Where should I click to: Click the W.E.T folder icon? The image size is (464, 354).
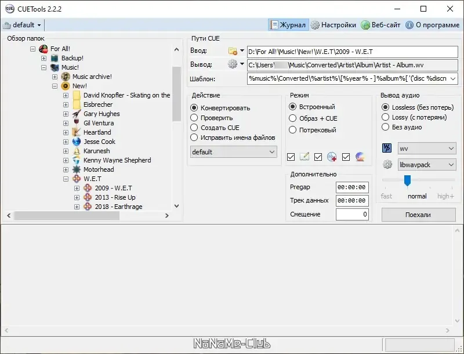tap(77, 179)
